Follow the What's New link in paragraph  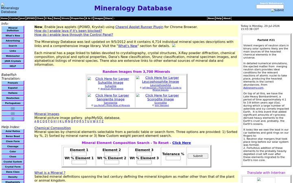tap(128, 46)
